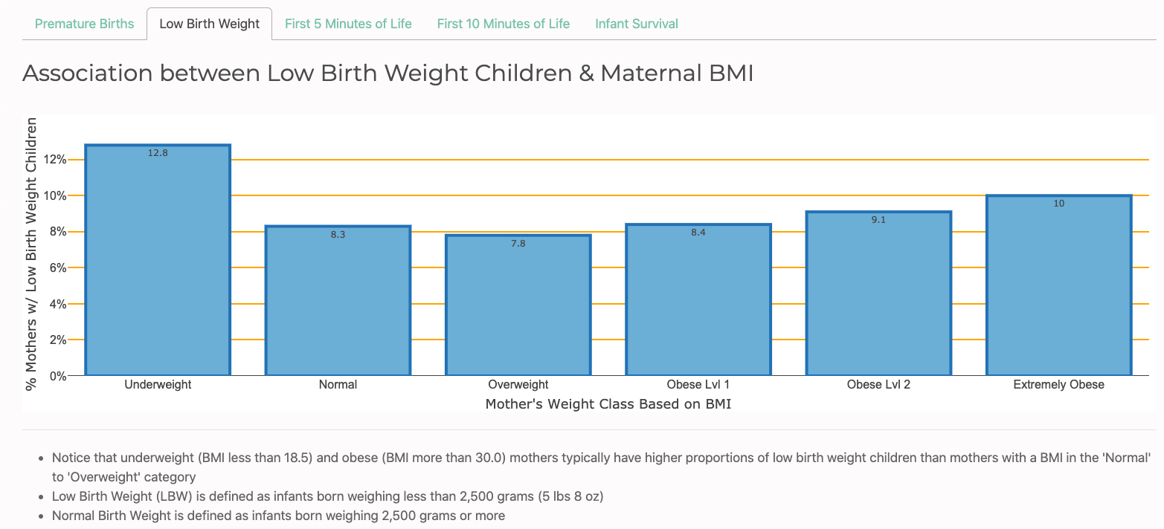Open the First 5 Minutes of Life tab
Screen dimensions: 1164x529
click(348, 23)
